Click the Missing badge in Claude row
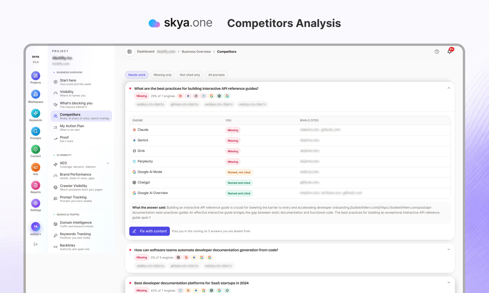This screenshot has width=489, height=293. (x=233, y=130)
